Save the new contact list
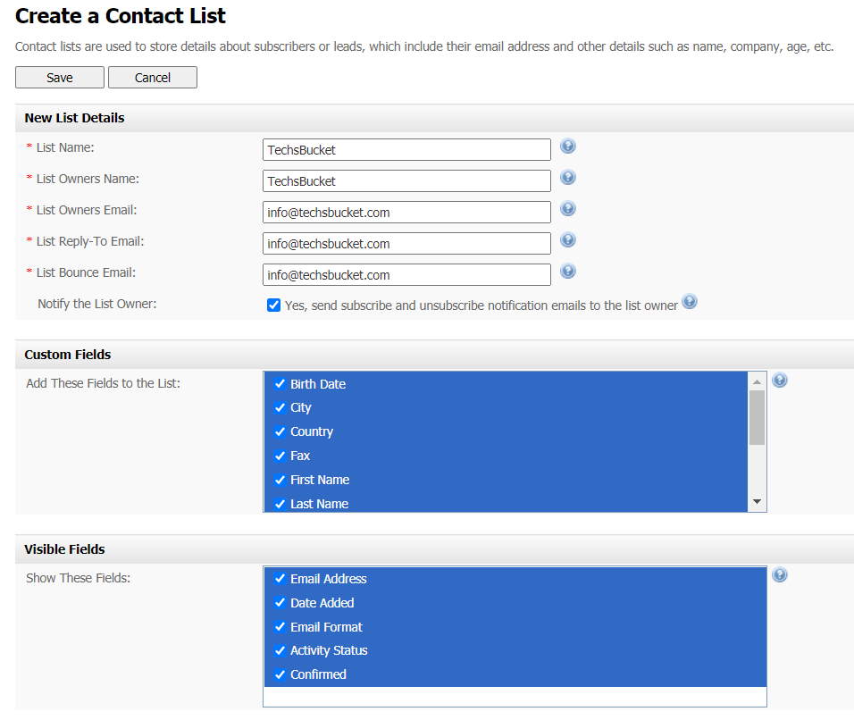The width and height of the screenshot is (854, 720). click(x=59, y=78)
